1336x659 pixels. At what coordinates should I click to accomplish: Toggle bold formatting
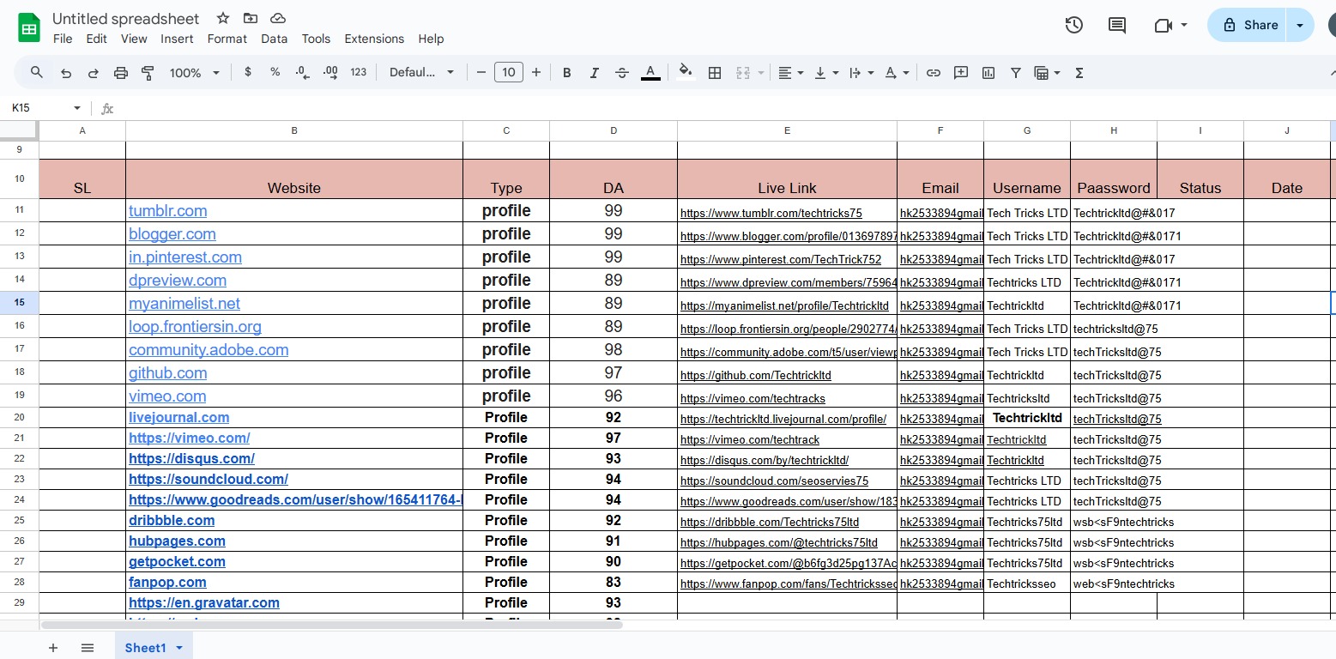(x=566, y=73)
